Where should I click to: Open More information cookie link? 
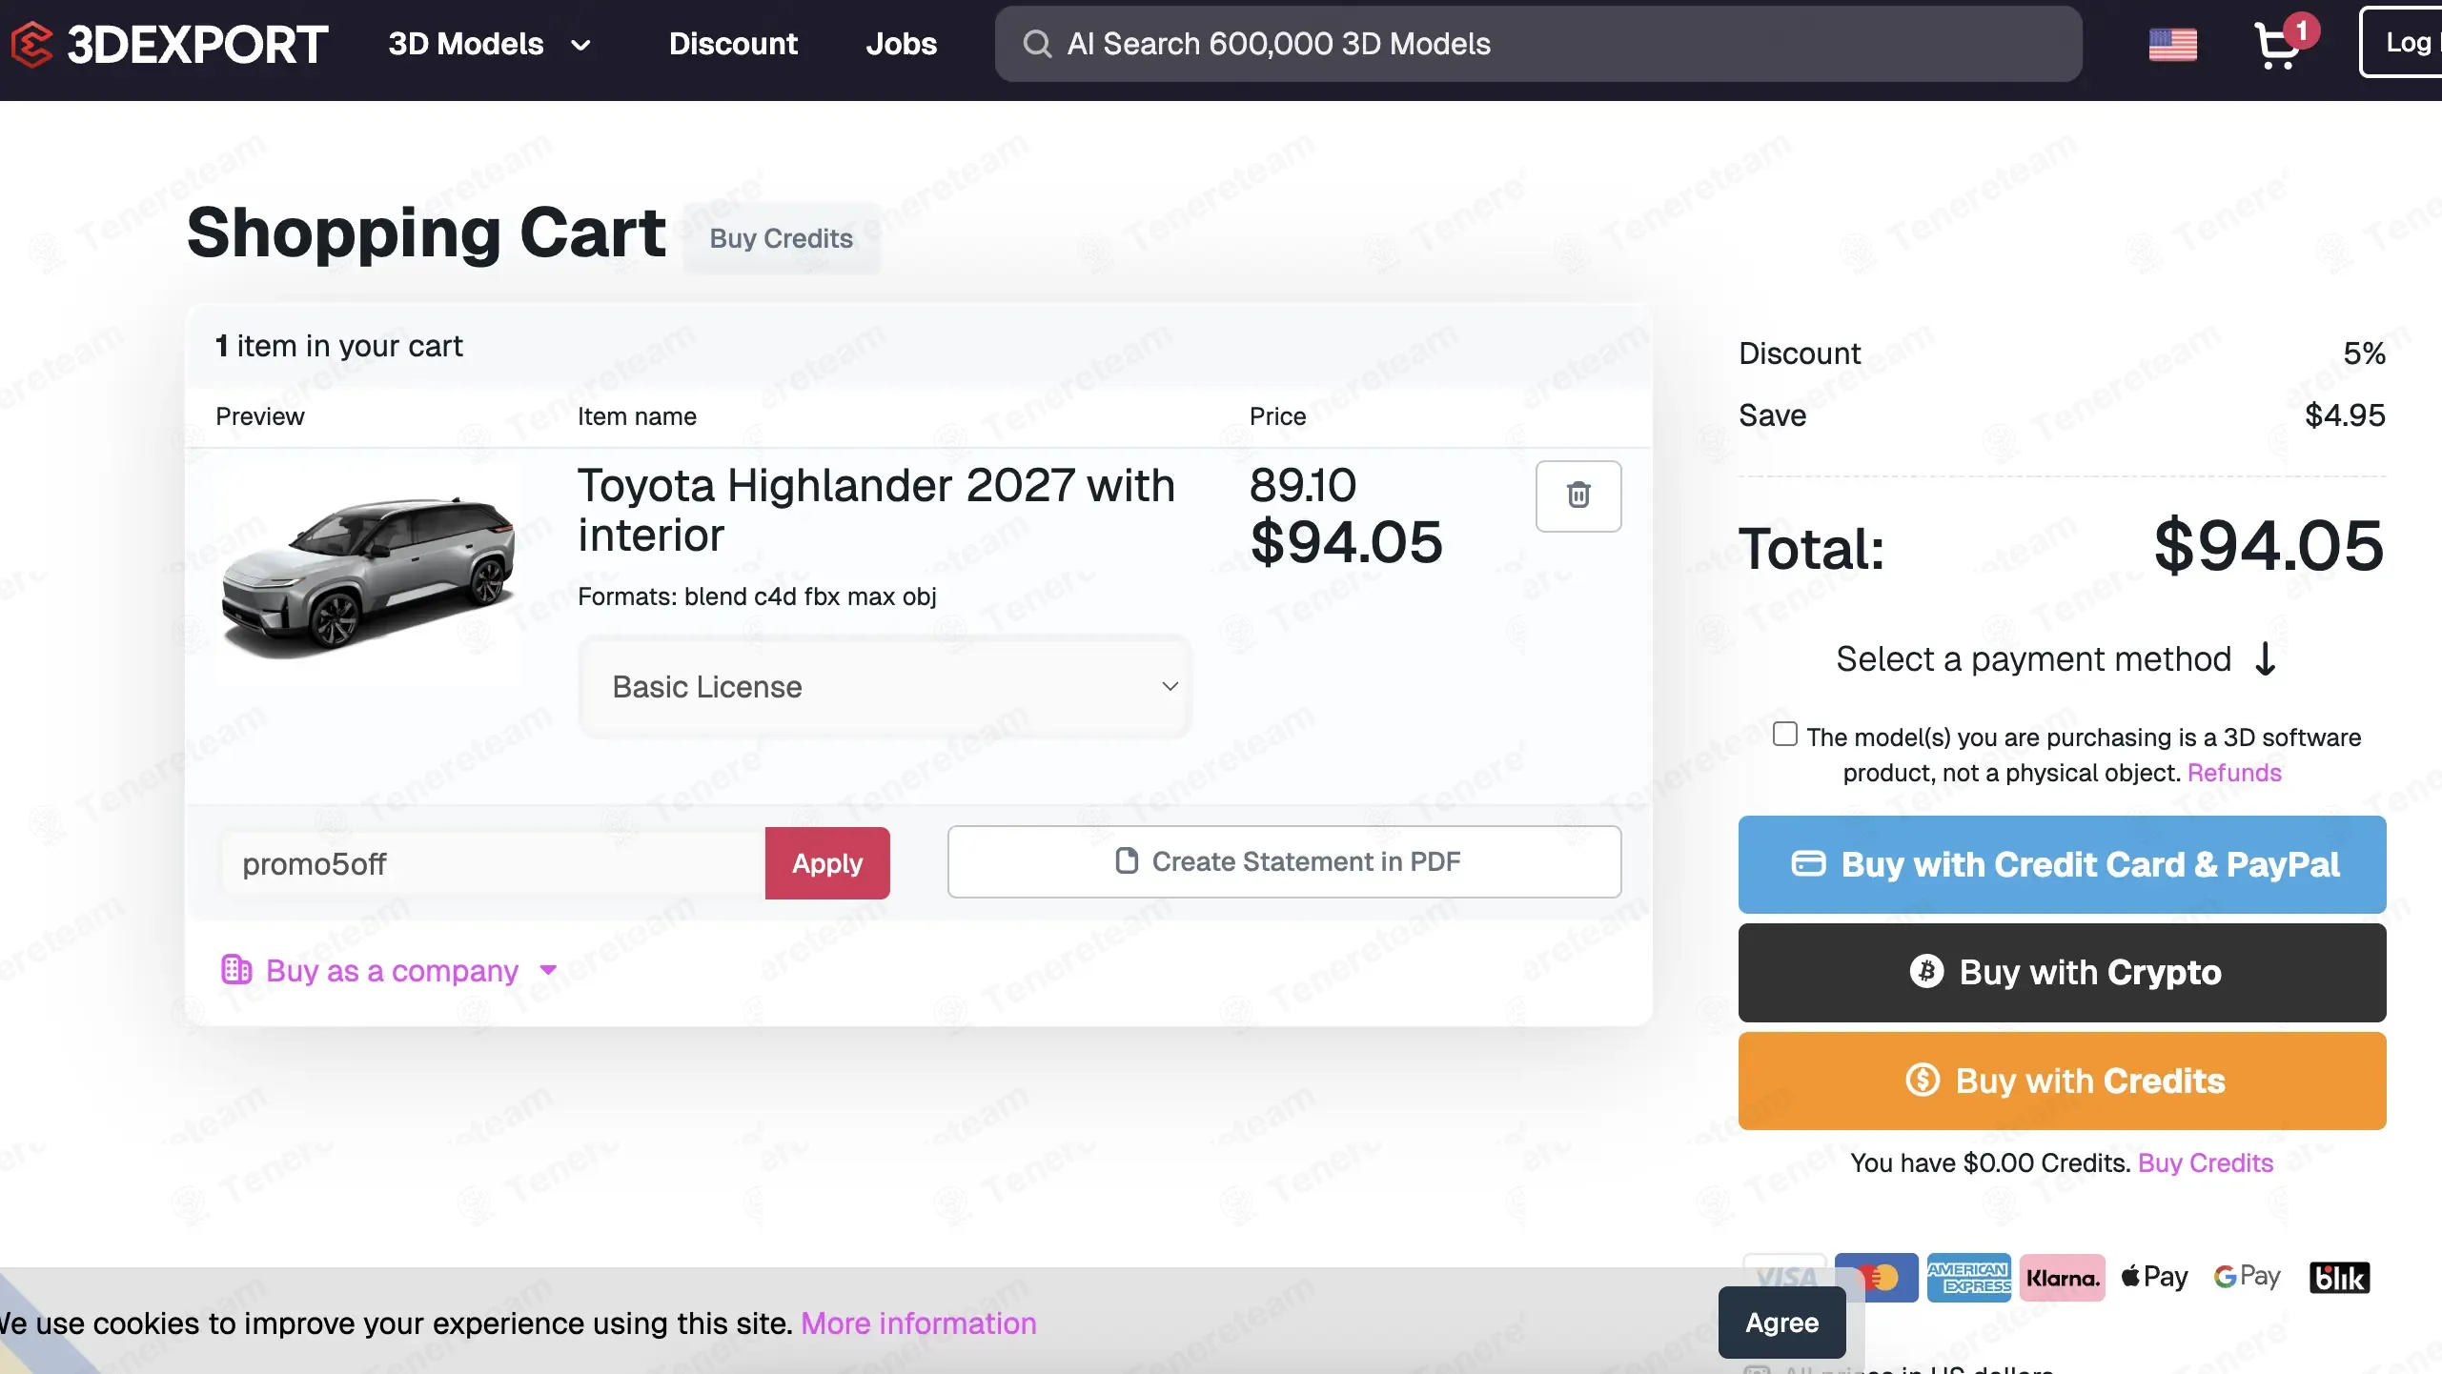pyautogui.click(x=918, y=1323)
